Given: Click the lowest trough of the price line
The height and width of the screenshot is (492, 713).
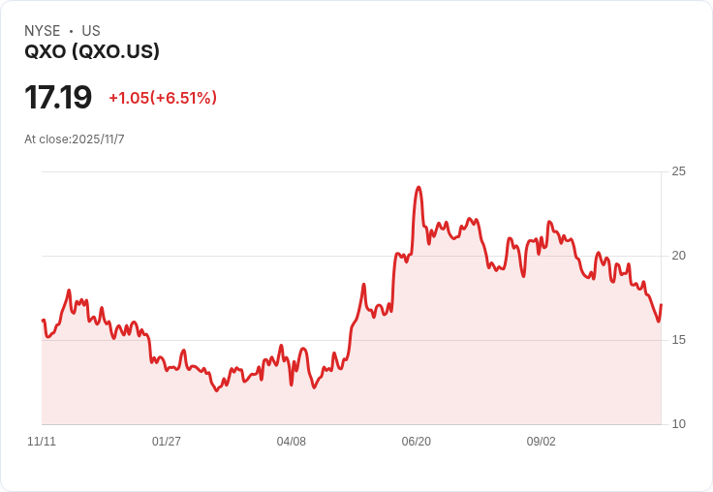Looking at the screenshot, I should coord(217,390).
